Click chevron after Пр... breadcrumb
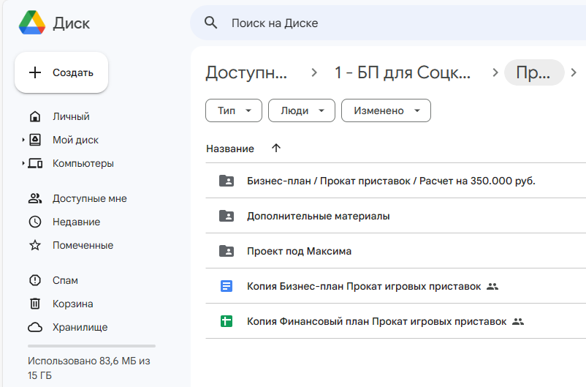Image resolution: width=586 pixels, height=387 pixels. [x=574, y=72]
